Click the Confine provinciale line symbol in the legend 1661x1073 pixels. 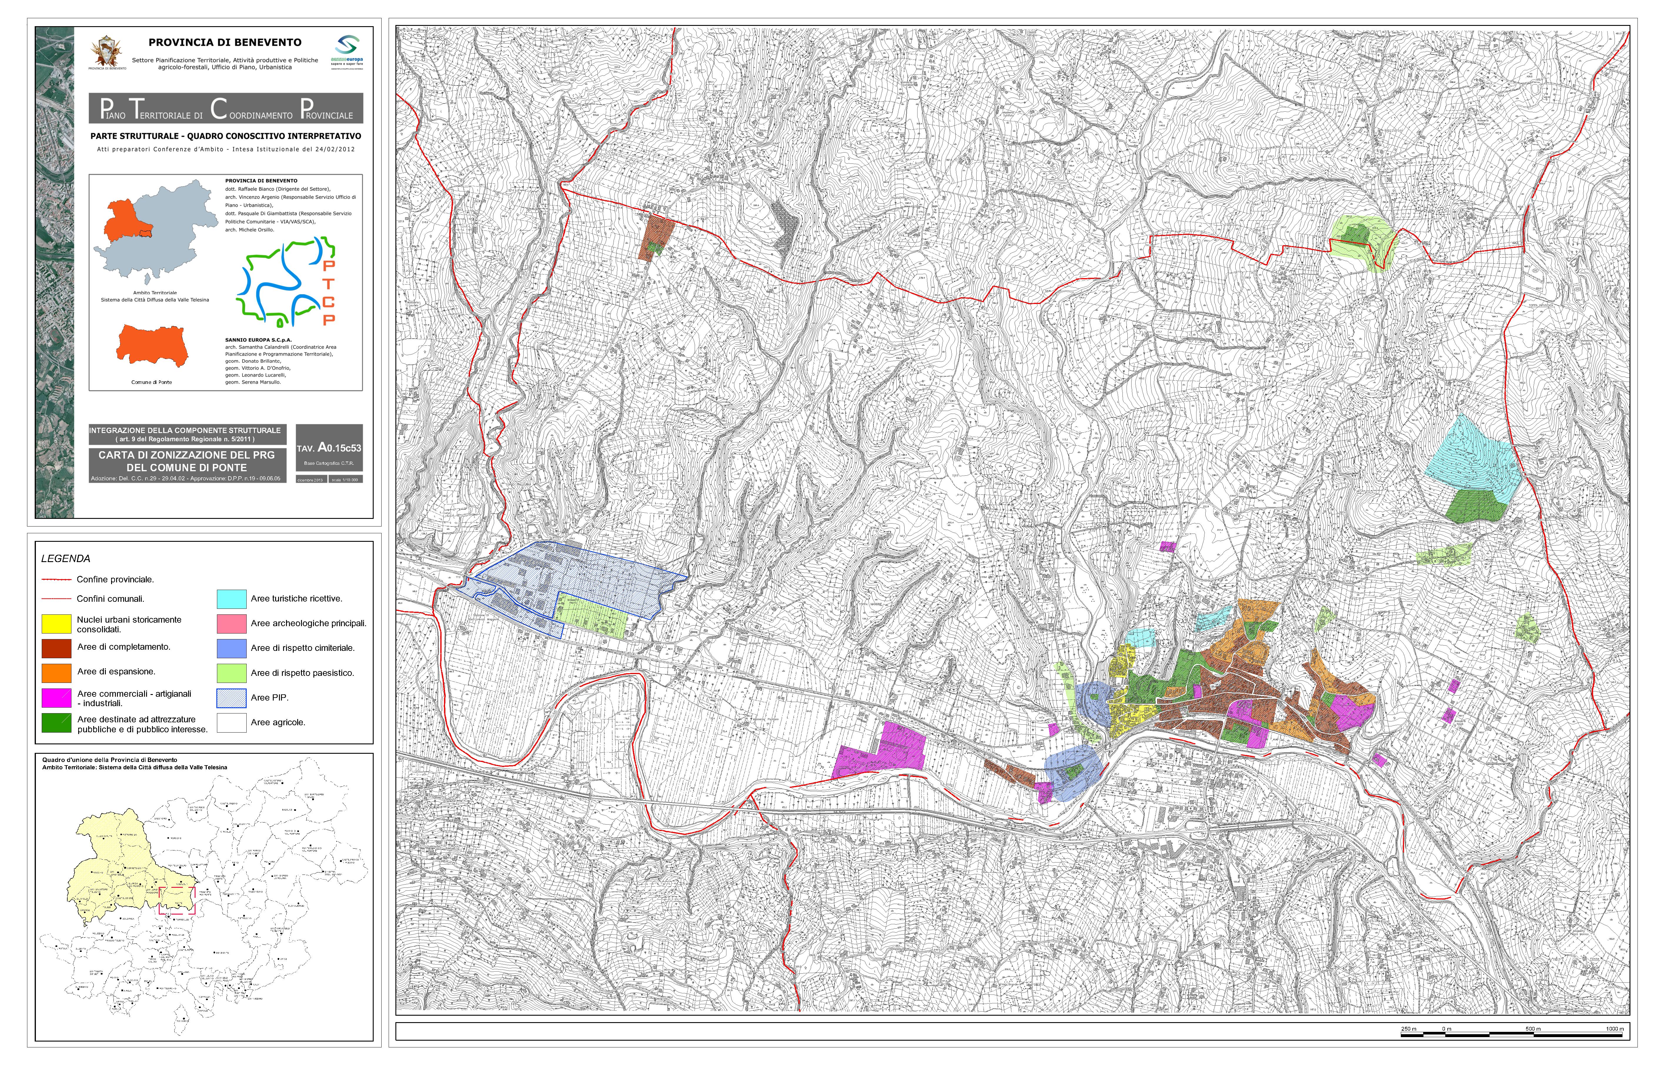pyautogui.click(x=56, y=579)
